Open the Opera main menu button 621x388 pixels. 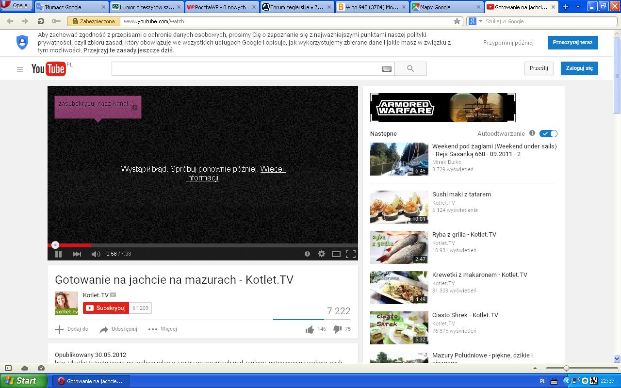point(16,5)
